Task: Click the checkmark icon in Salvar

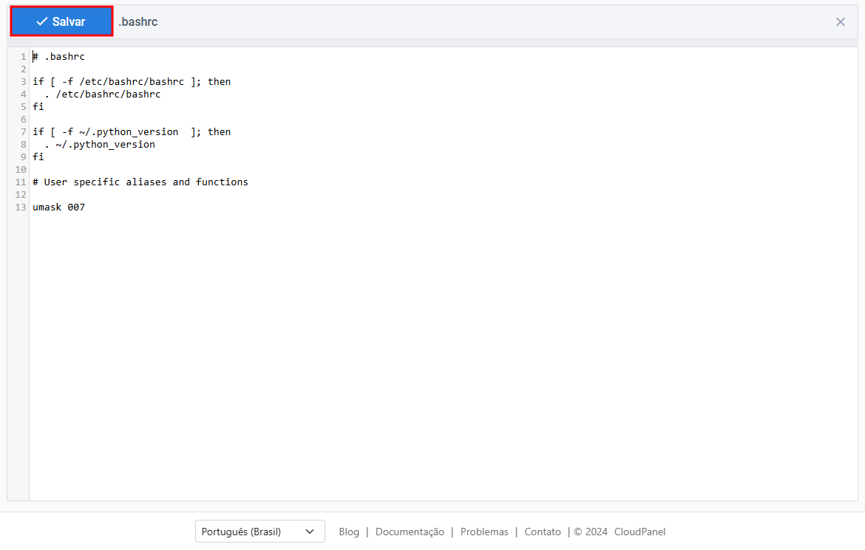Action: [x=42, y=22]
